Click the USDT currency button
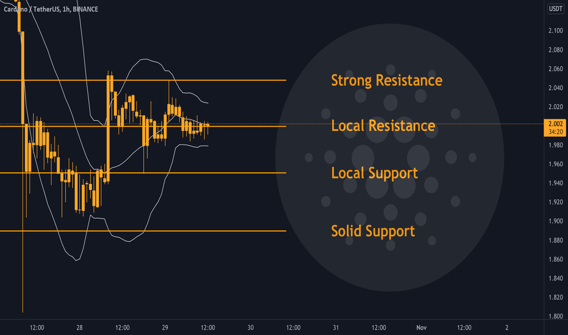The height and width of the screenshot is (335, 568). pos(555,9)
